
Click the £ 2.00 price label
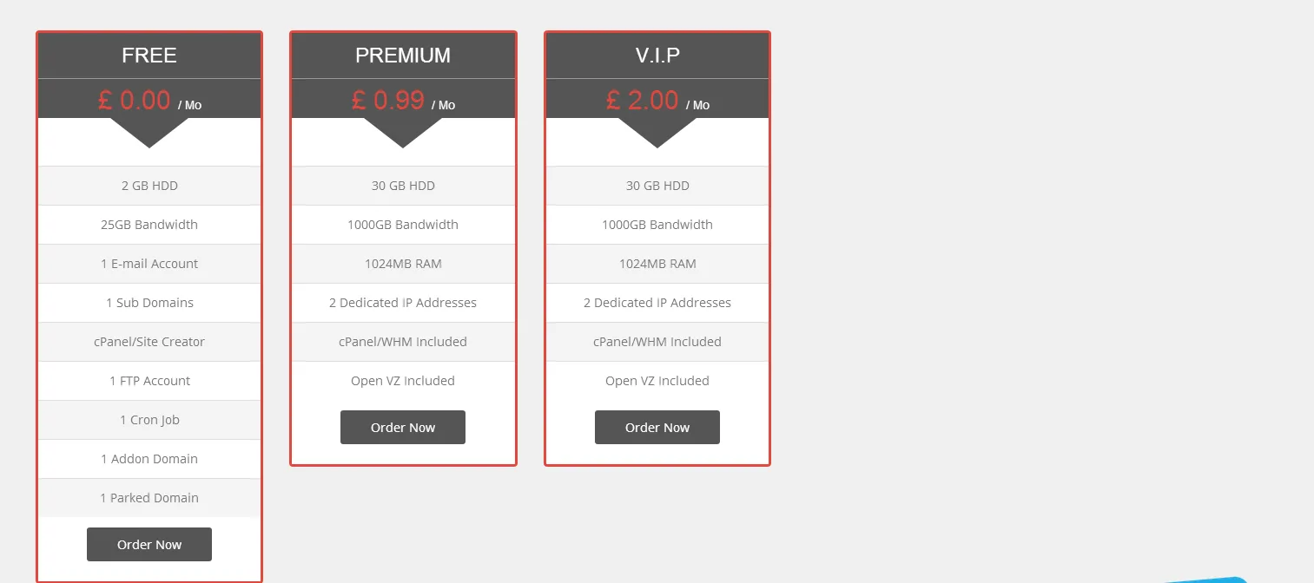(x=643, y=100)
